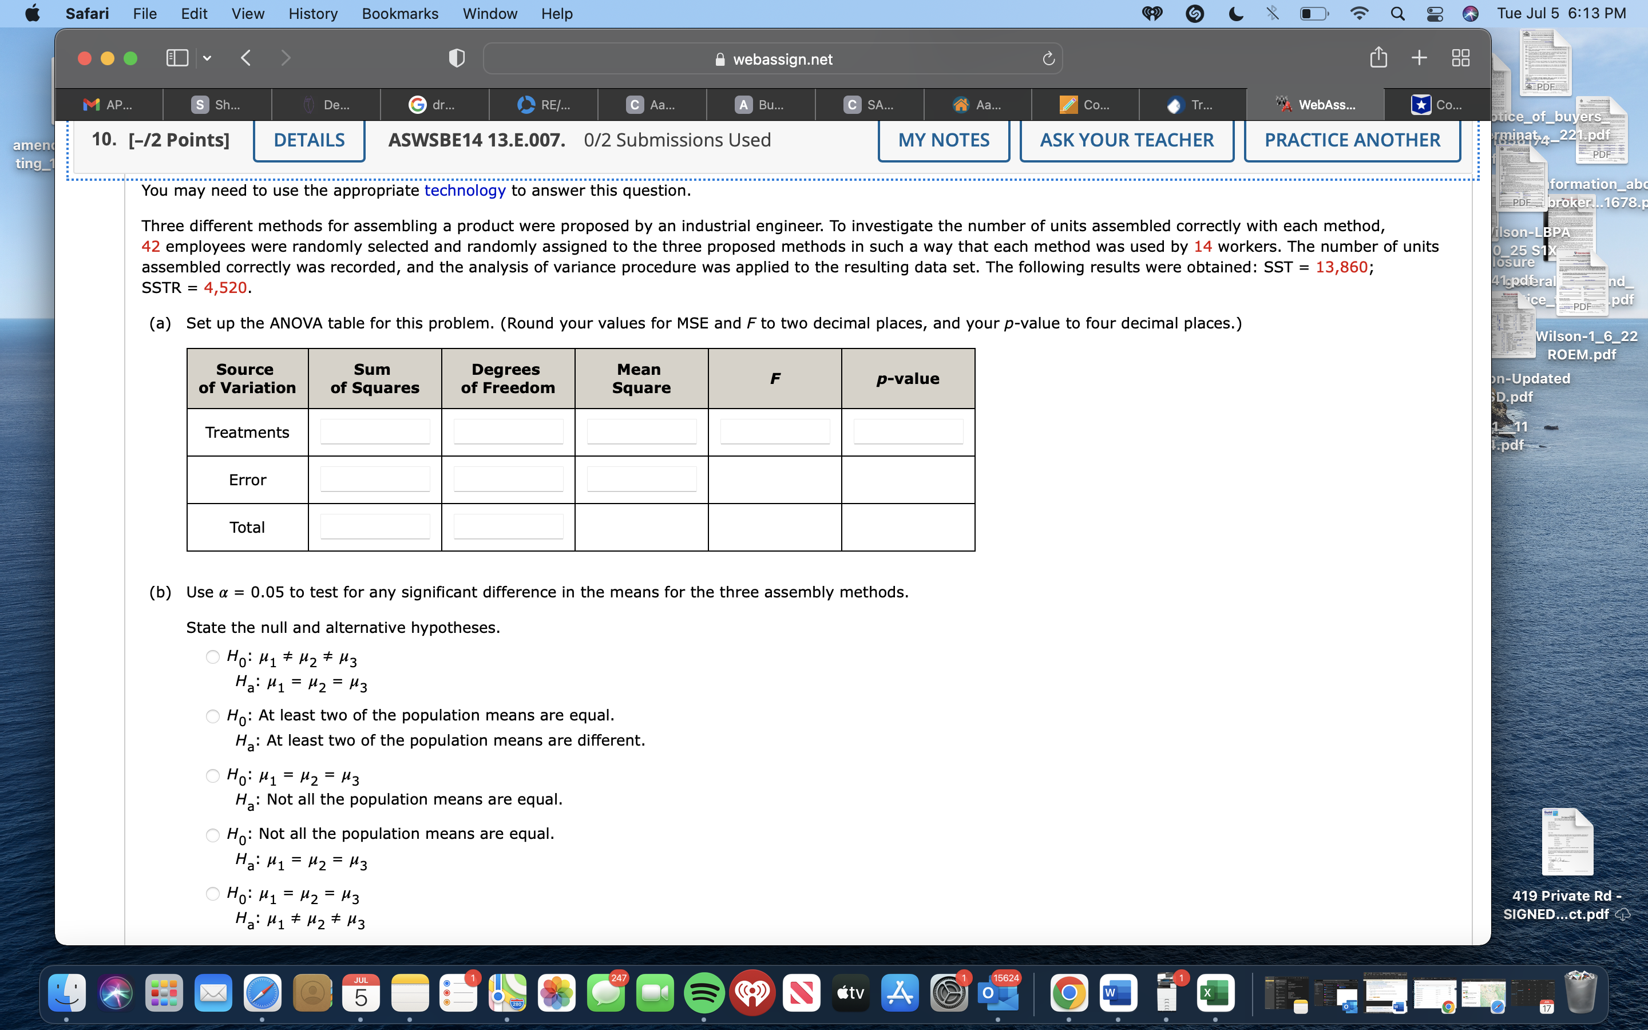Click the privacy report shield icon
Screen dimensions: 1648x1030
(456, 58)
